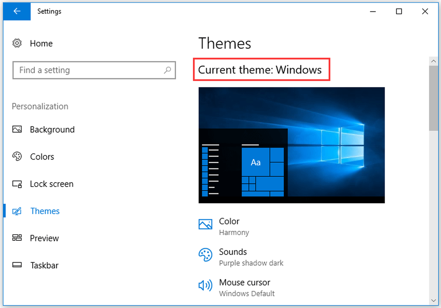
Task: Select the Themes sidebar entry
Action: 45,211
